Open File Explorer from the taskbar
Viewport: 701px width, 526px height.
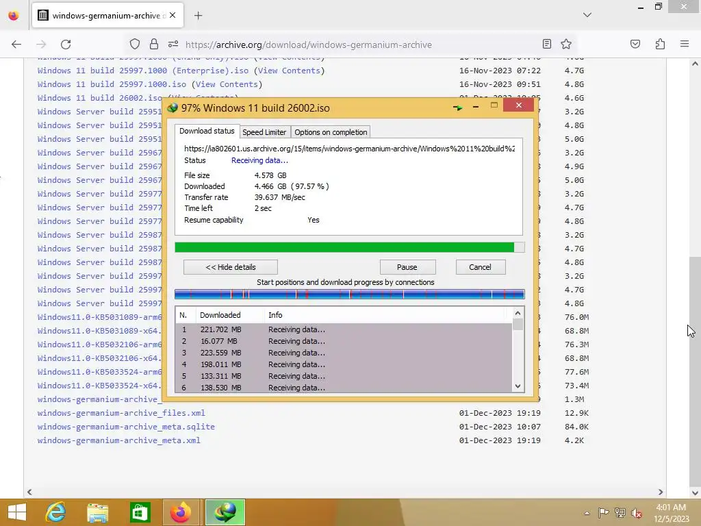97,512
